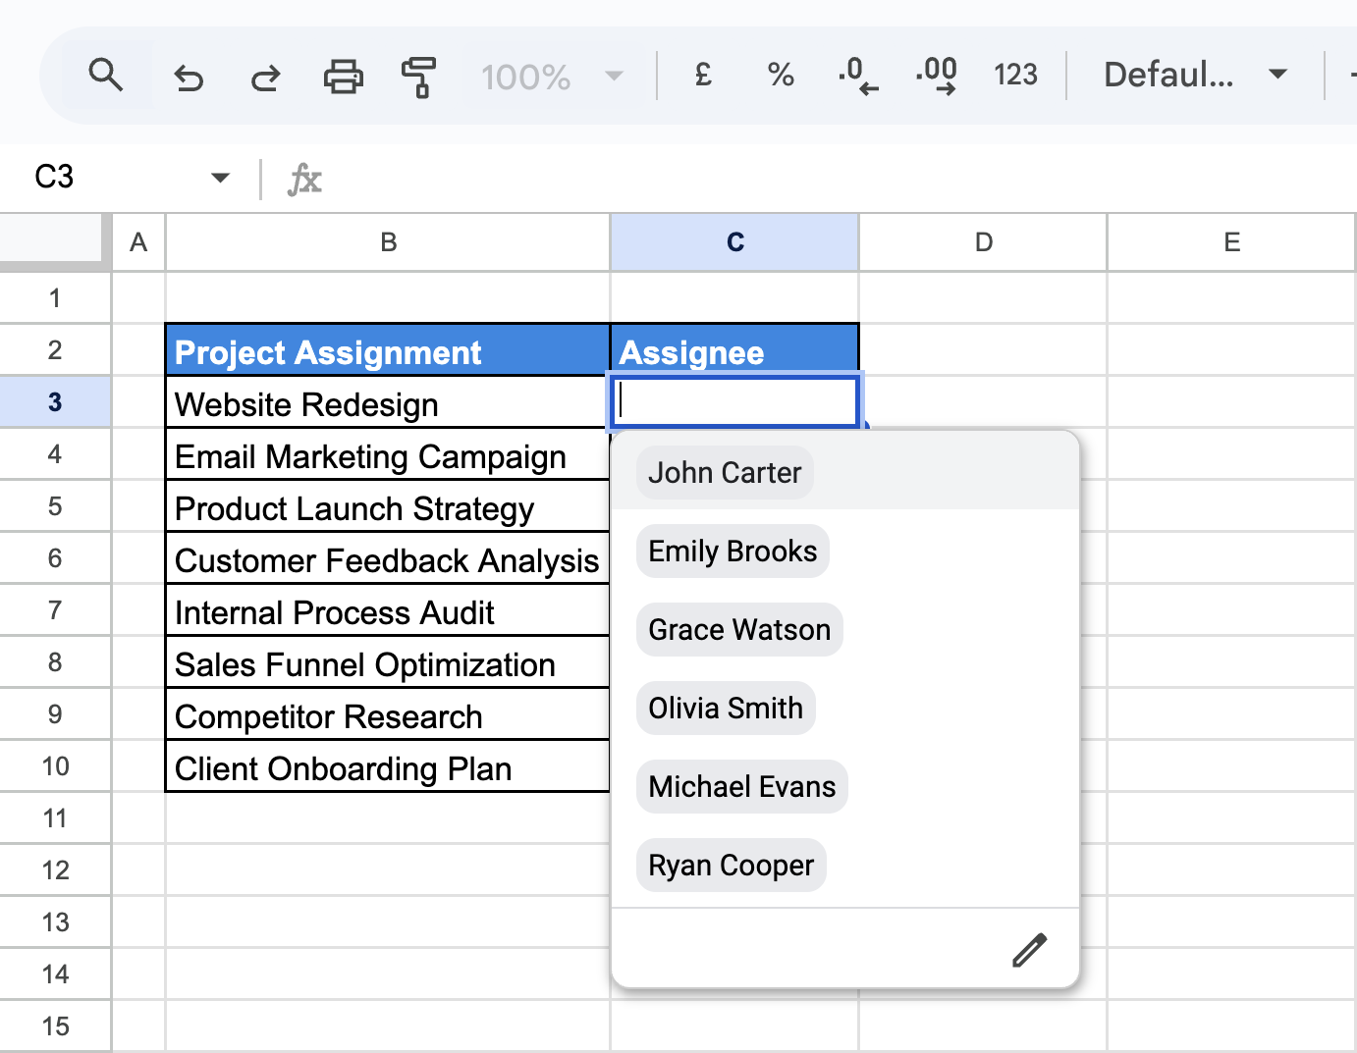Click the active C3 editing cell

[x=734, y=400]
